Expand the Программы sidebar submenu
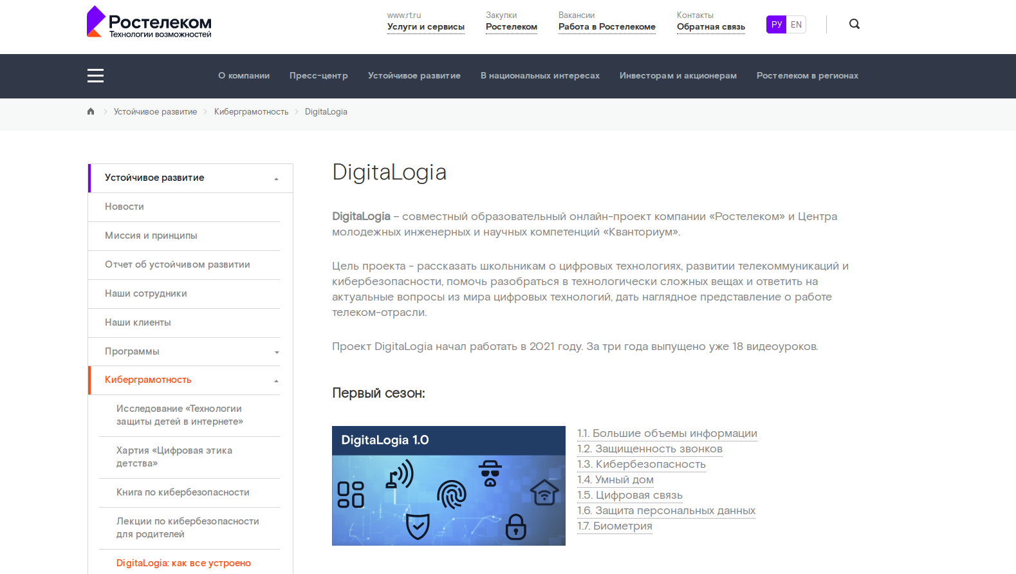1016x574 pixels. click(277, 352)
